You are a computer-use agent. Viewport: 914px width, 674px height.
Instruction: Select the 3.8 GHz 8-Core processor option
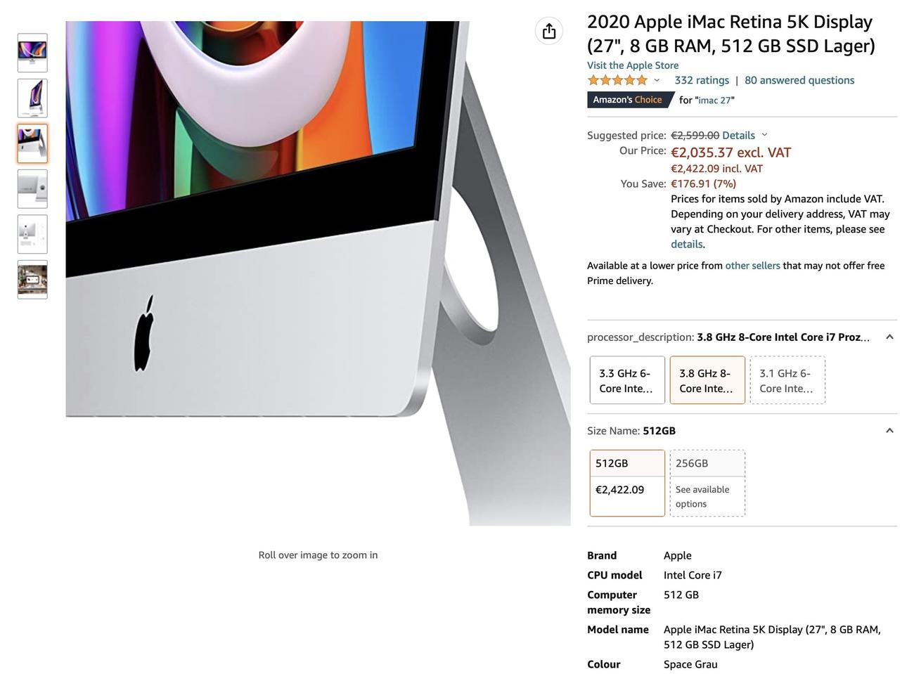click(707, 380)
